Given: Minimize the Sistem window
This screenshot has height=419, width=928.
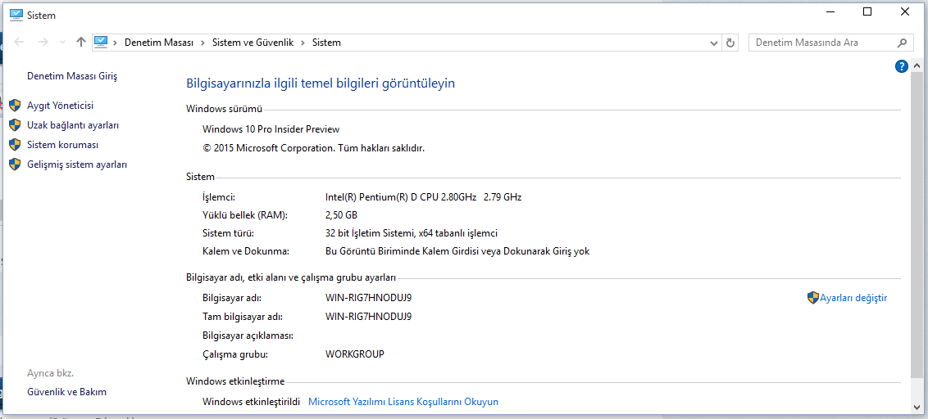Looking at the screenshot, I should (830, 11).
